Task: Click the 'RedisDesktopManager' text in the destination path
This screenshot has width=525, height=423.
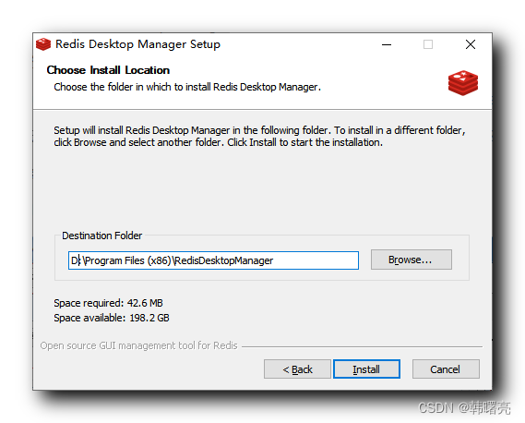Action: [223, 260]
